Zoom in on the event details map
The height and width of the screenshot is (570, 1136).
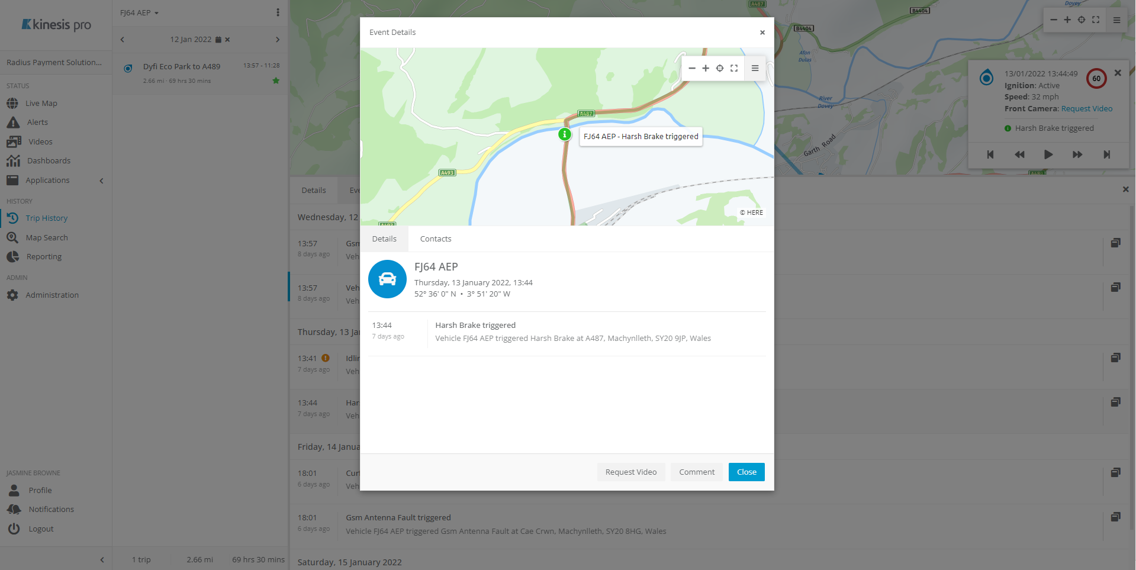point(706,68)
